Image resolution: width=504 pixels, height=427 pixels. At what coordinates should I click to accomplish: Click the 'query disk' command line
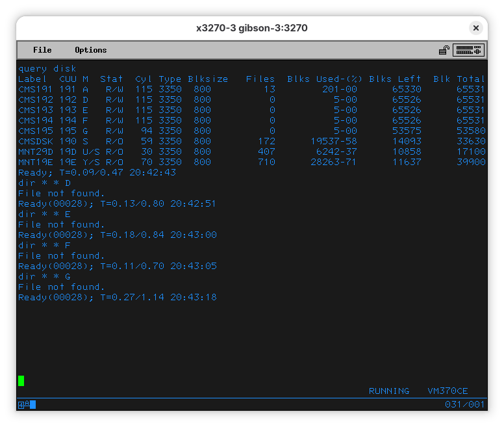(x=47, y=68)
